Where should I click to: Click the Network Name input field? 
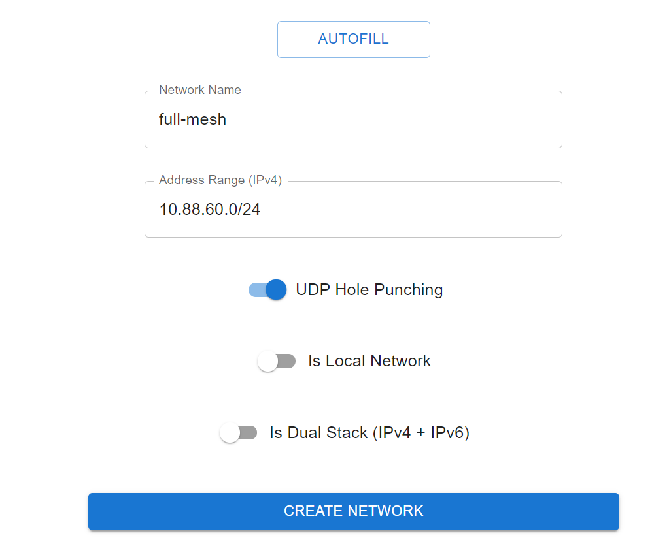[353, 119]
